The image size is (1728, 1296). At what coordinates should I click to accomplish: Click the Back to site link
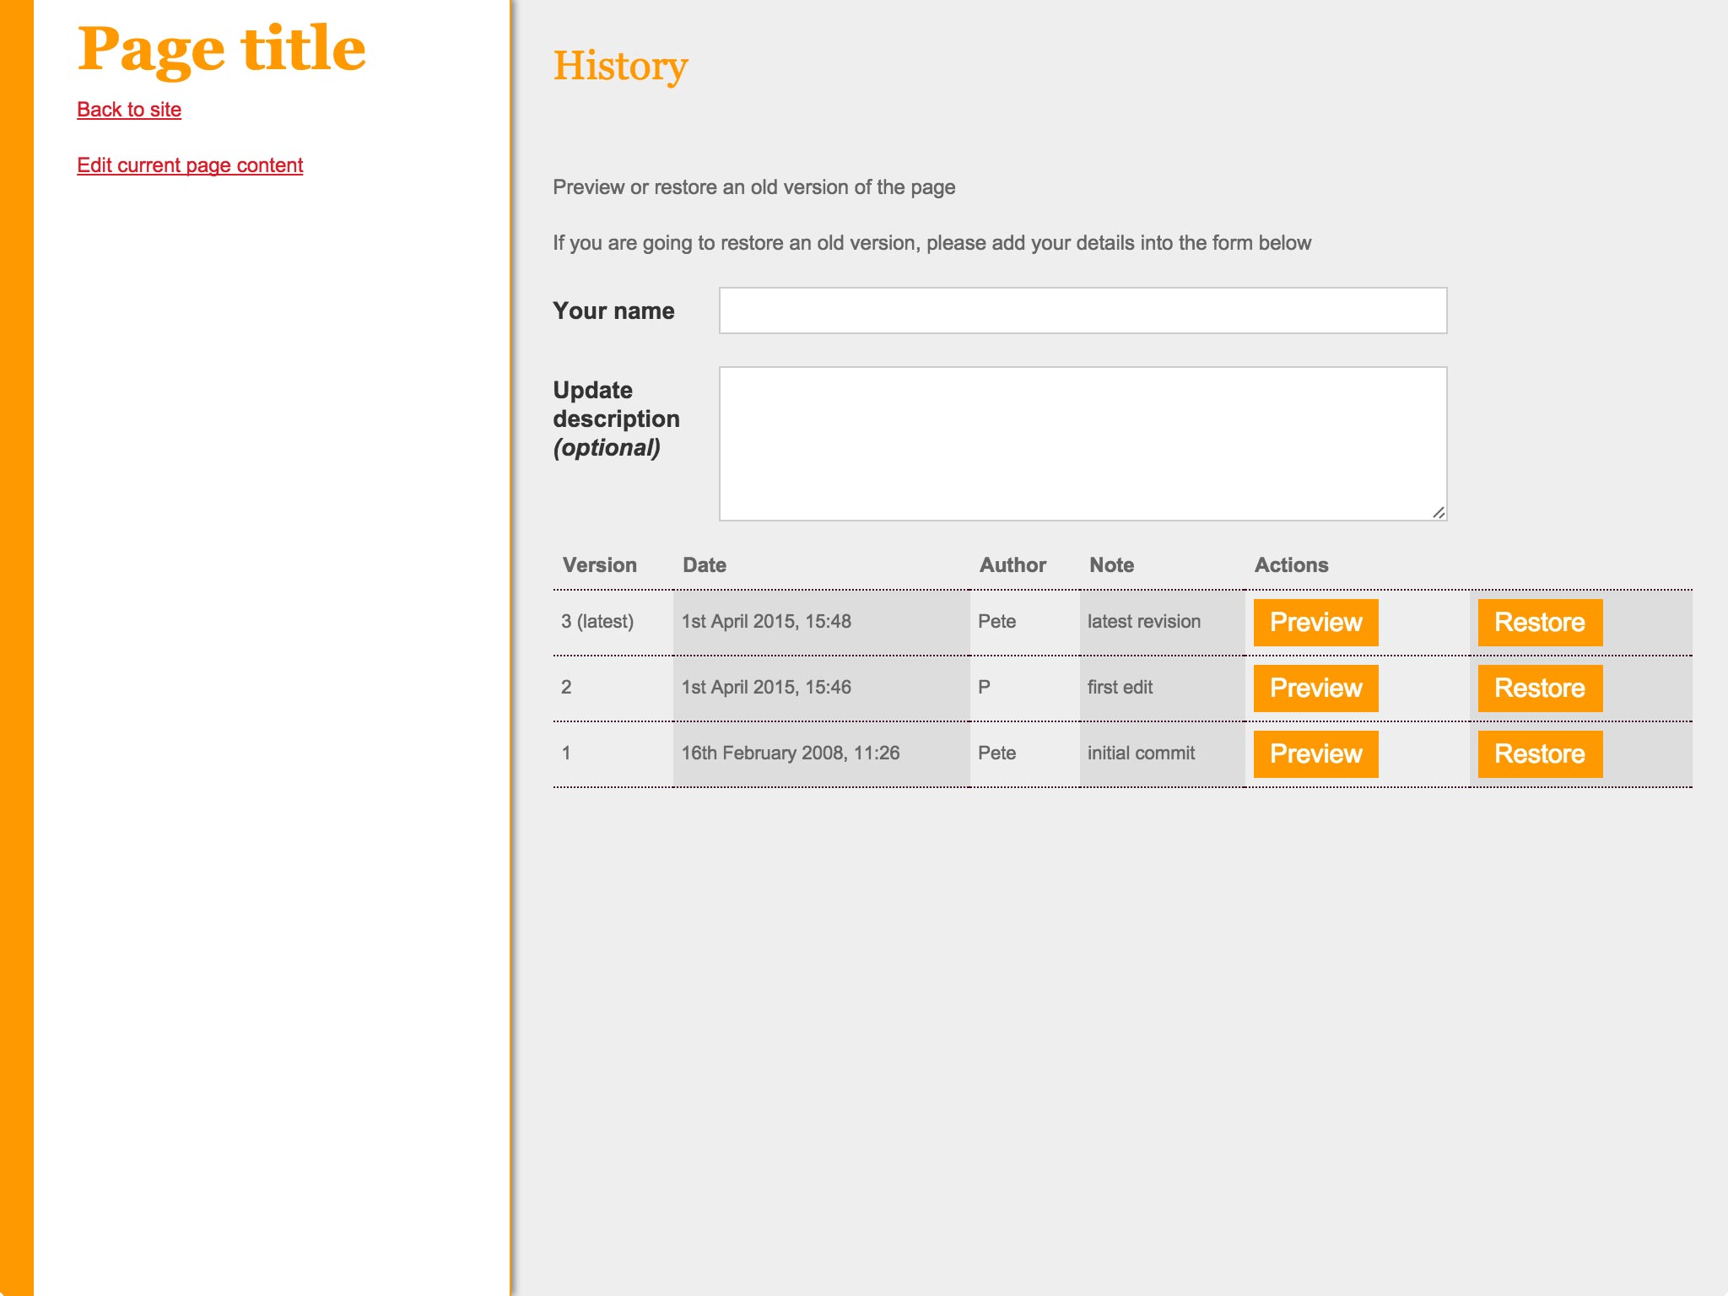pyautogui.click(x=128, y=110)
